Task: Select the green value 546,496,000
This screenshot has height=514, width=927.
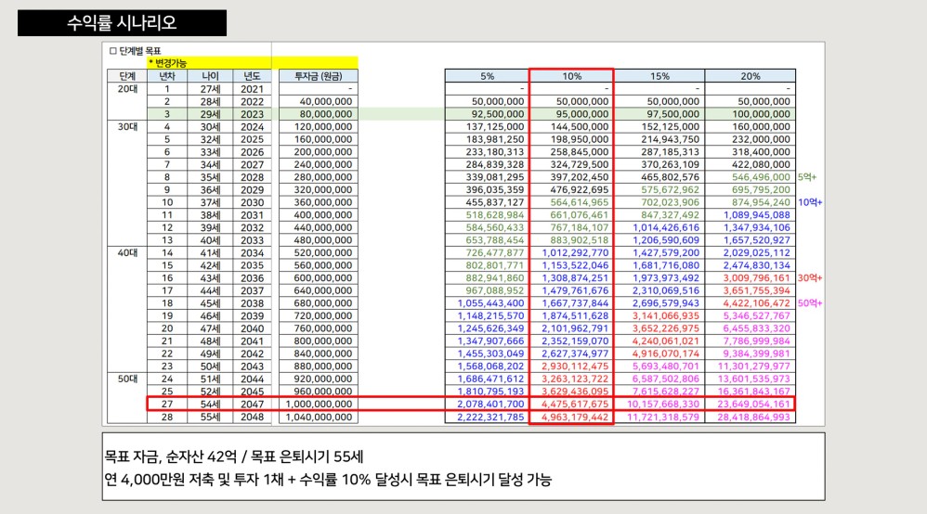Action: click(761, 177)
